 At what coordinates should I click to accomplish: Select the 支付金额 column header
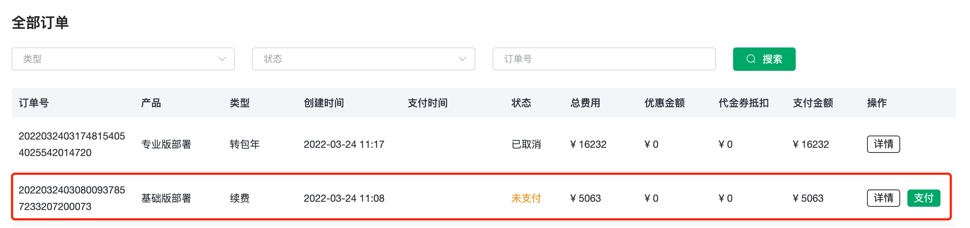[x=813, y=103]
